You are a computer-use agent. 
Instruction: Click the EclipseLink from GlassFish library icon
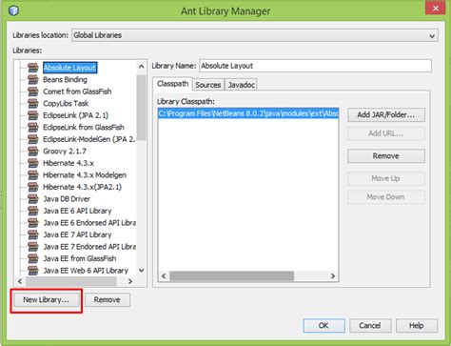(33, 127)
